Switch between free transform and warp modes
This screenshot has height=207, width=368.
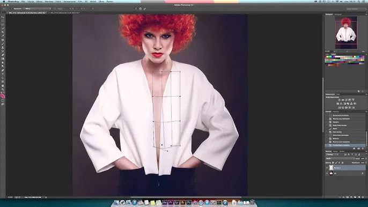click(x=136, y=9)
